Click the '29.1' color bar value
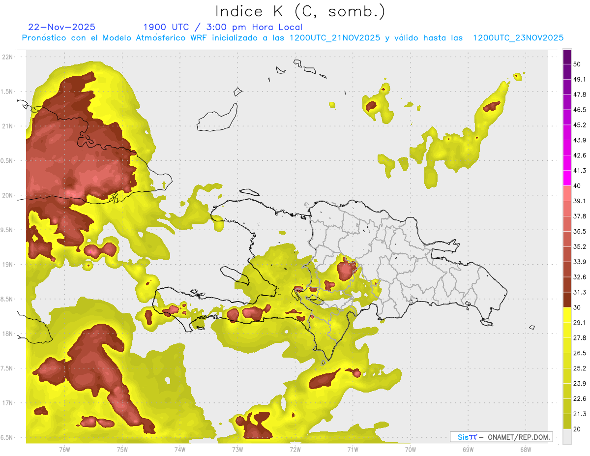 coord(580,323)
